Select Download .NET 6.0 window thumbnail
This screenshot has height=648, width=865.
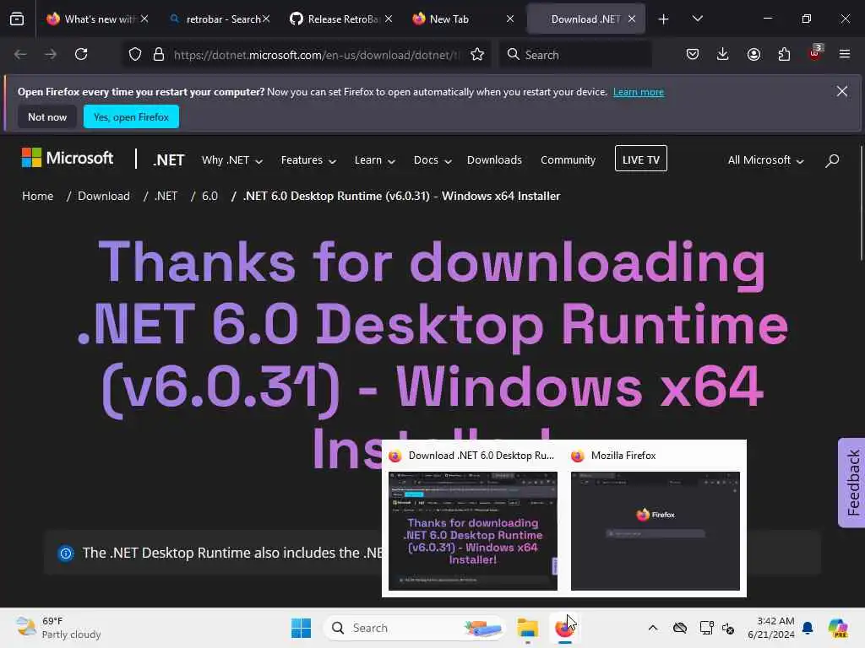pyautogui.click(x=473, y=531)
